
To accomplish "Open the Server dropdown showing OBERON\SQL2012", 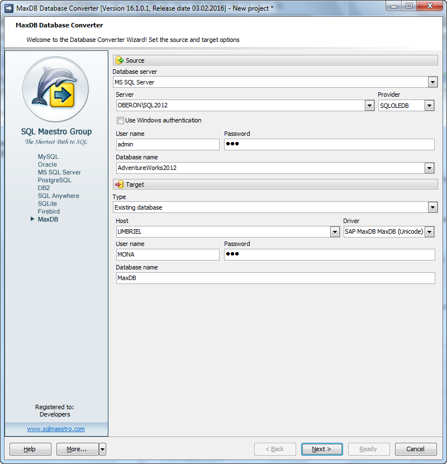I will click(368, 105).
